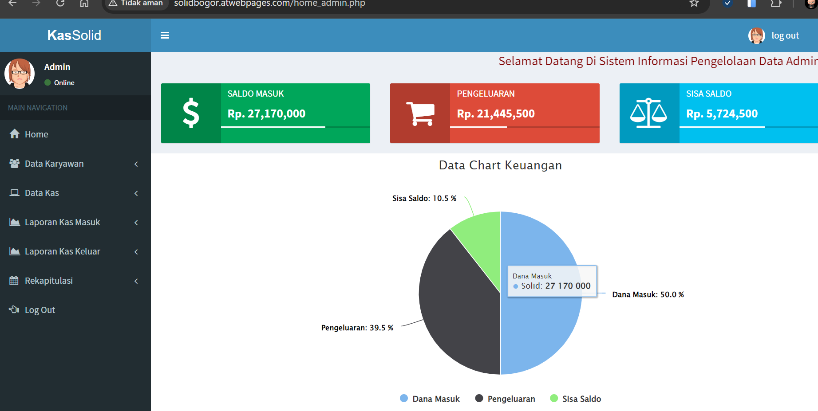Expand the Rekapitulasi submenu chevron
This screenshot has height=411, width=818.
coord(136,281)
